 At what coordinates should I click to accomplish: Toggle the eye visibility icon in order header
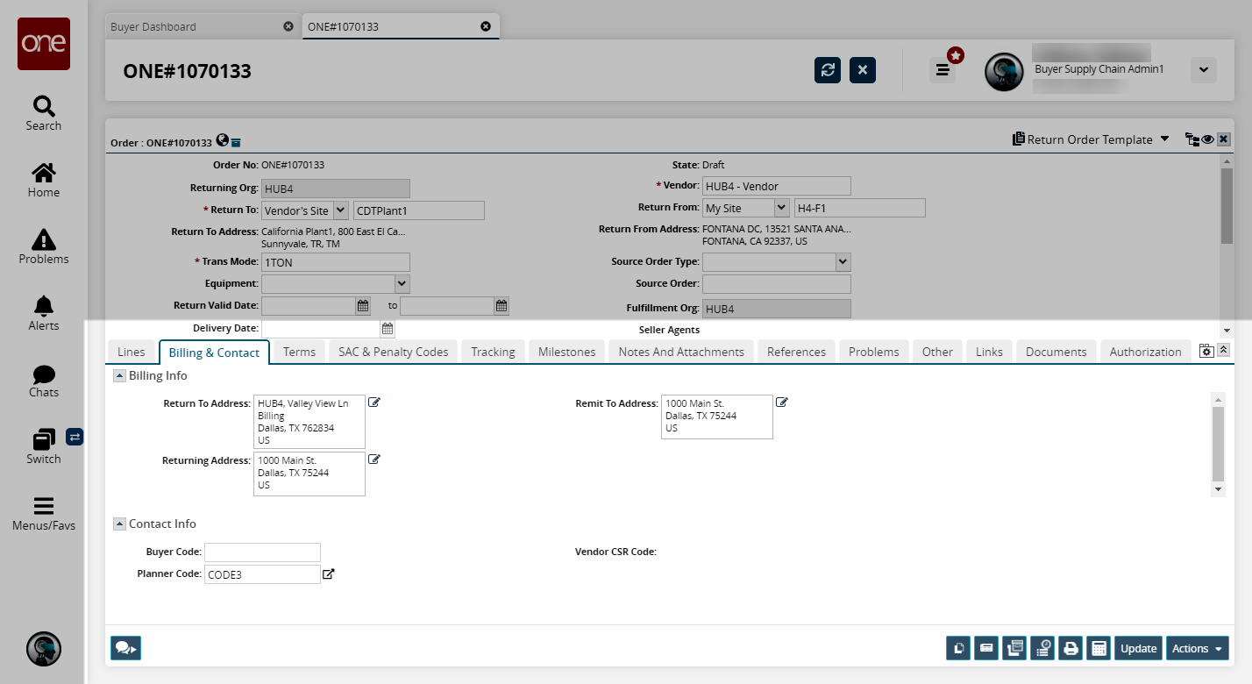(x=1207, y=139)
